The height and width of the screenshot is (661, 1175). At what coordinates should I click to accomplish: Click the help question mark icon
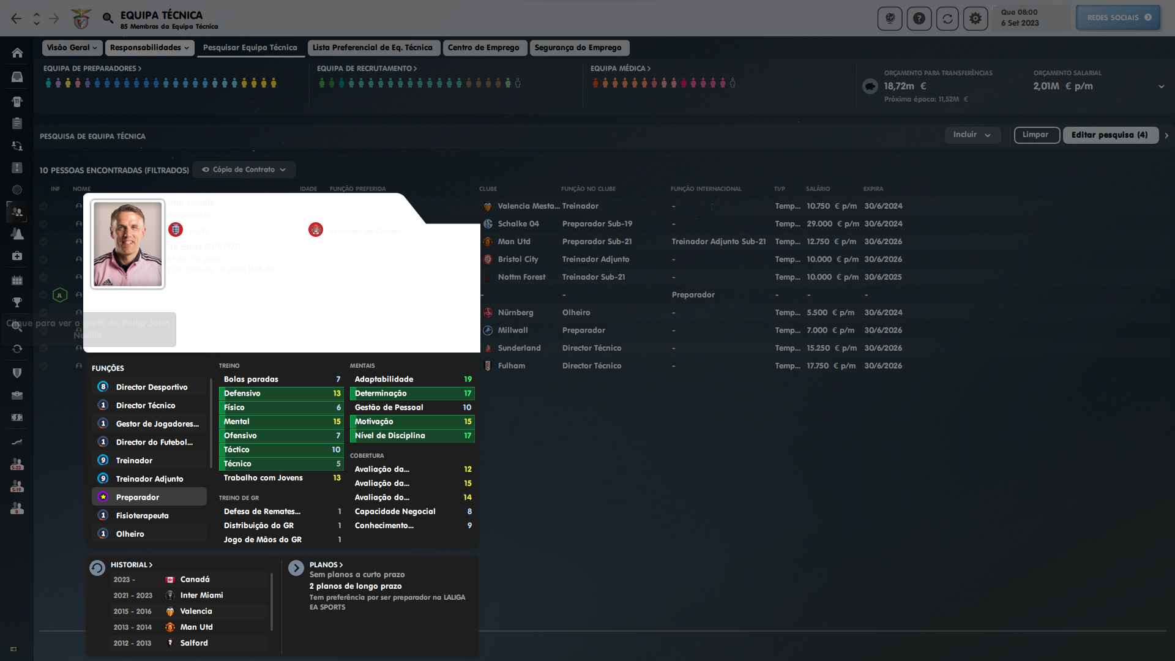click(x=919, y=18)
